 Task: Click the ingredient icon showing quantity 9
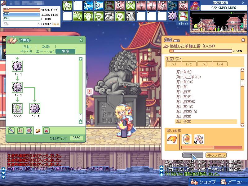point(199,139)
